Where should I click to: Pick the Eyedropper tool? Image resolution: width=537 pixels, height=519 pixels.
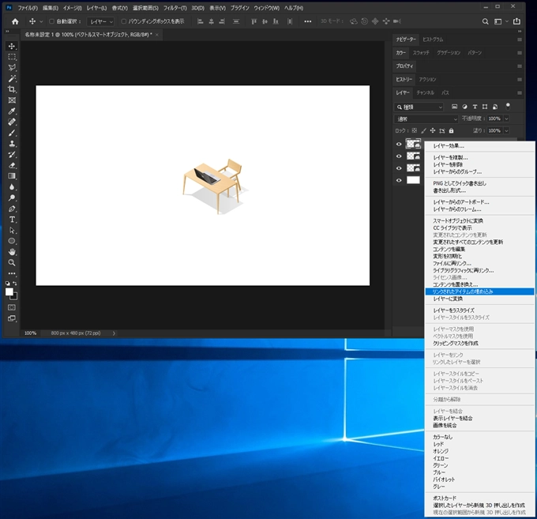(12, 111)
